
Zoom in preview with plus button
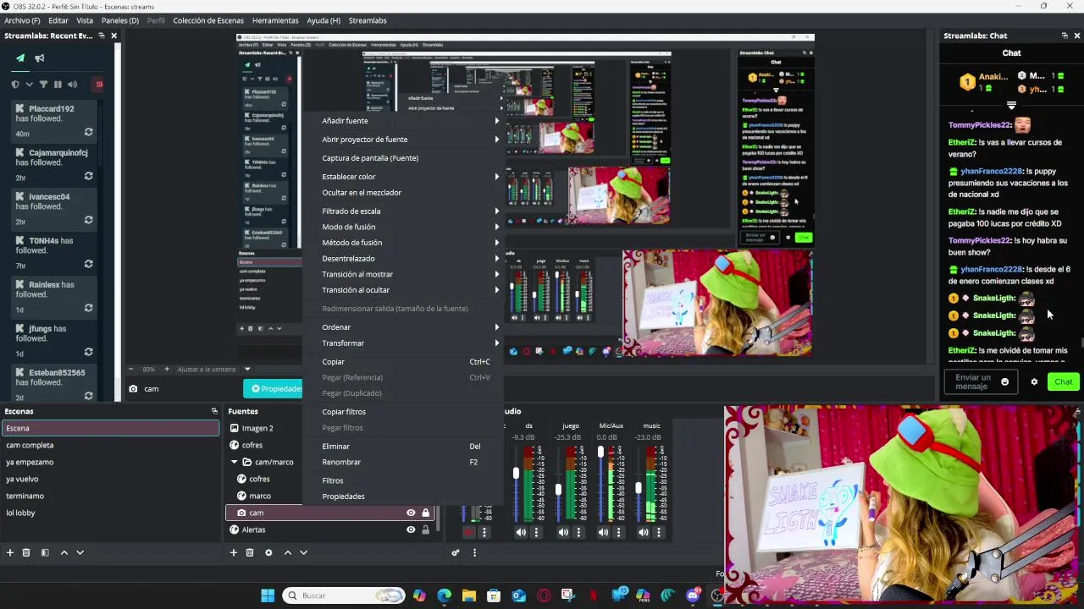pyautogui.click(x=166, y=369)
